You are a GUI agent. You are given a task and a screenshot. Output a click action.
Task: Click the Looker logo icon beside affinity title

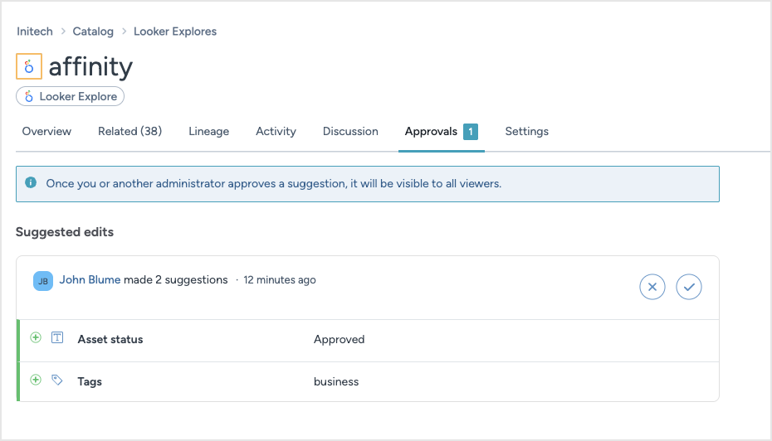(x=29, y=66)
